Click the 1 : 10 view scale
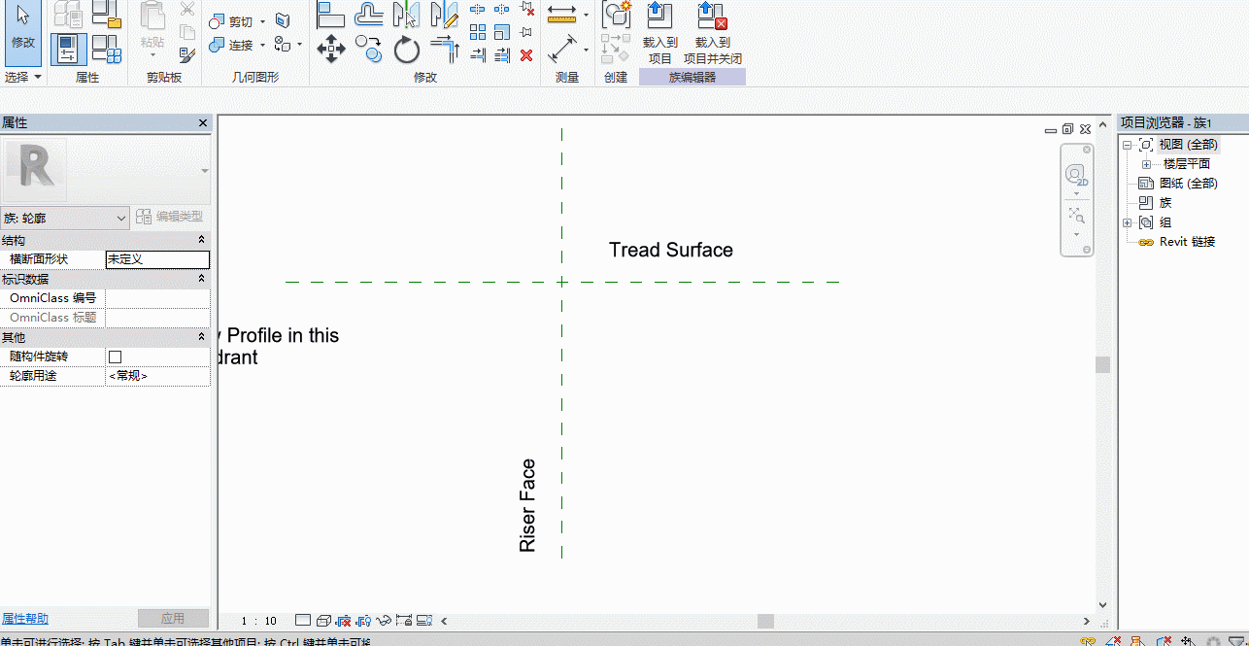The image size is (1249, 646). [x=259, y=621]
